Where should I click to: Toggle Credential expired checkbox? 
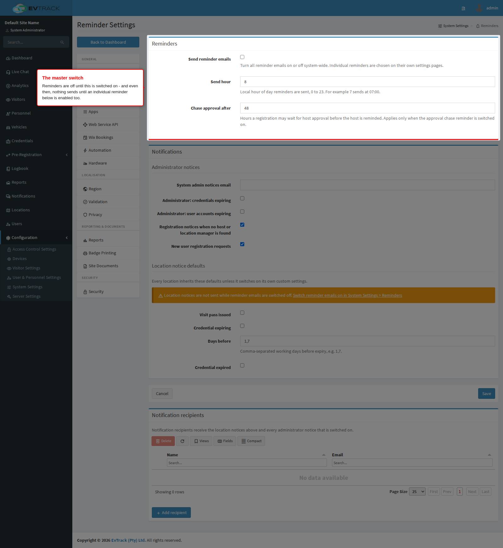(x=242, y=366)
